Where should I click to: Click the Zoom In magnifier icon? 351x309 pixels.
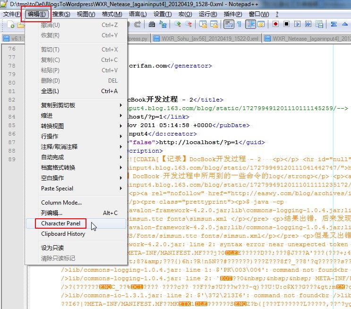point(179,24)
